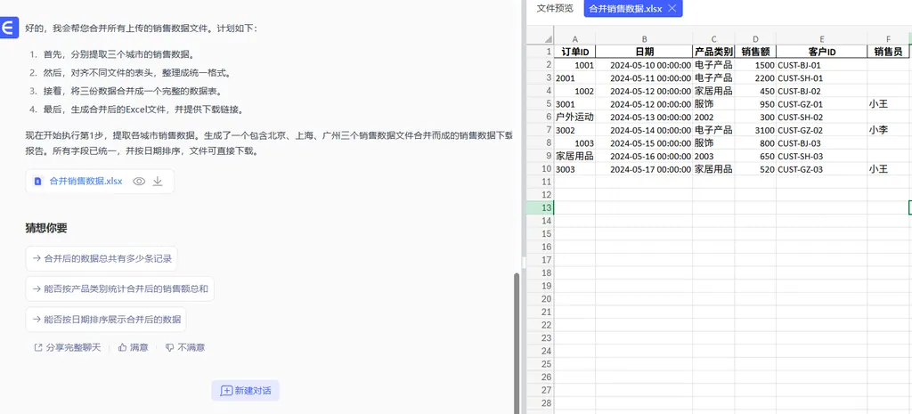This screenshot has height=414, width=912.
Task: Click the 不满意 thumbs-down icon
Action: pos(169,347)
